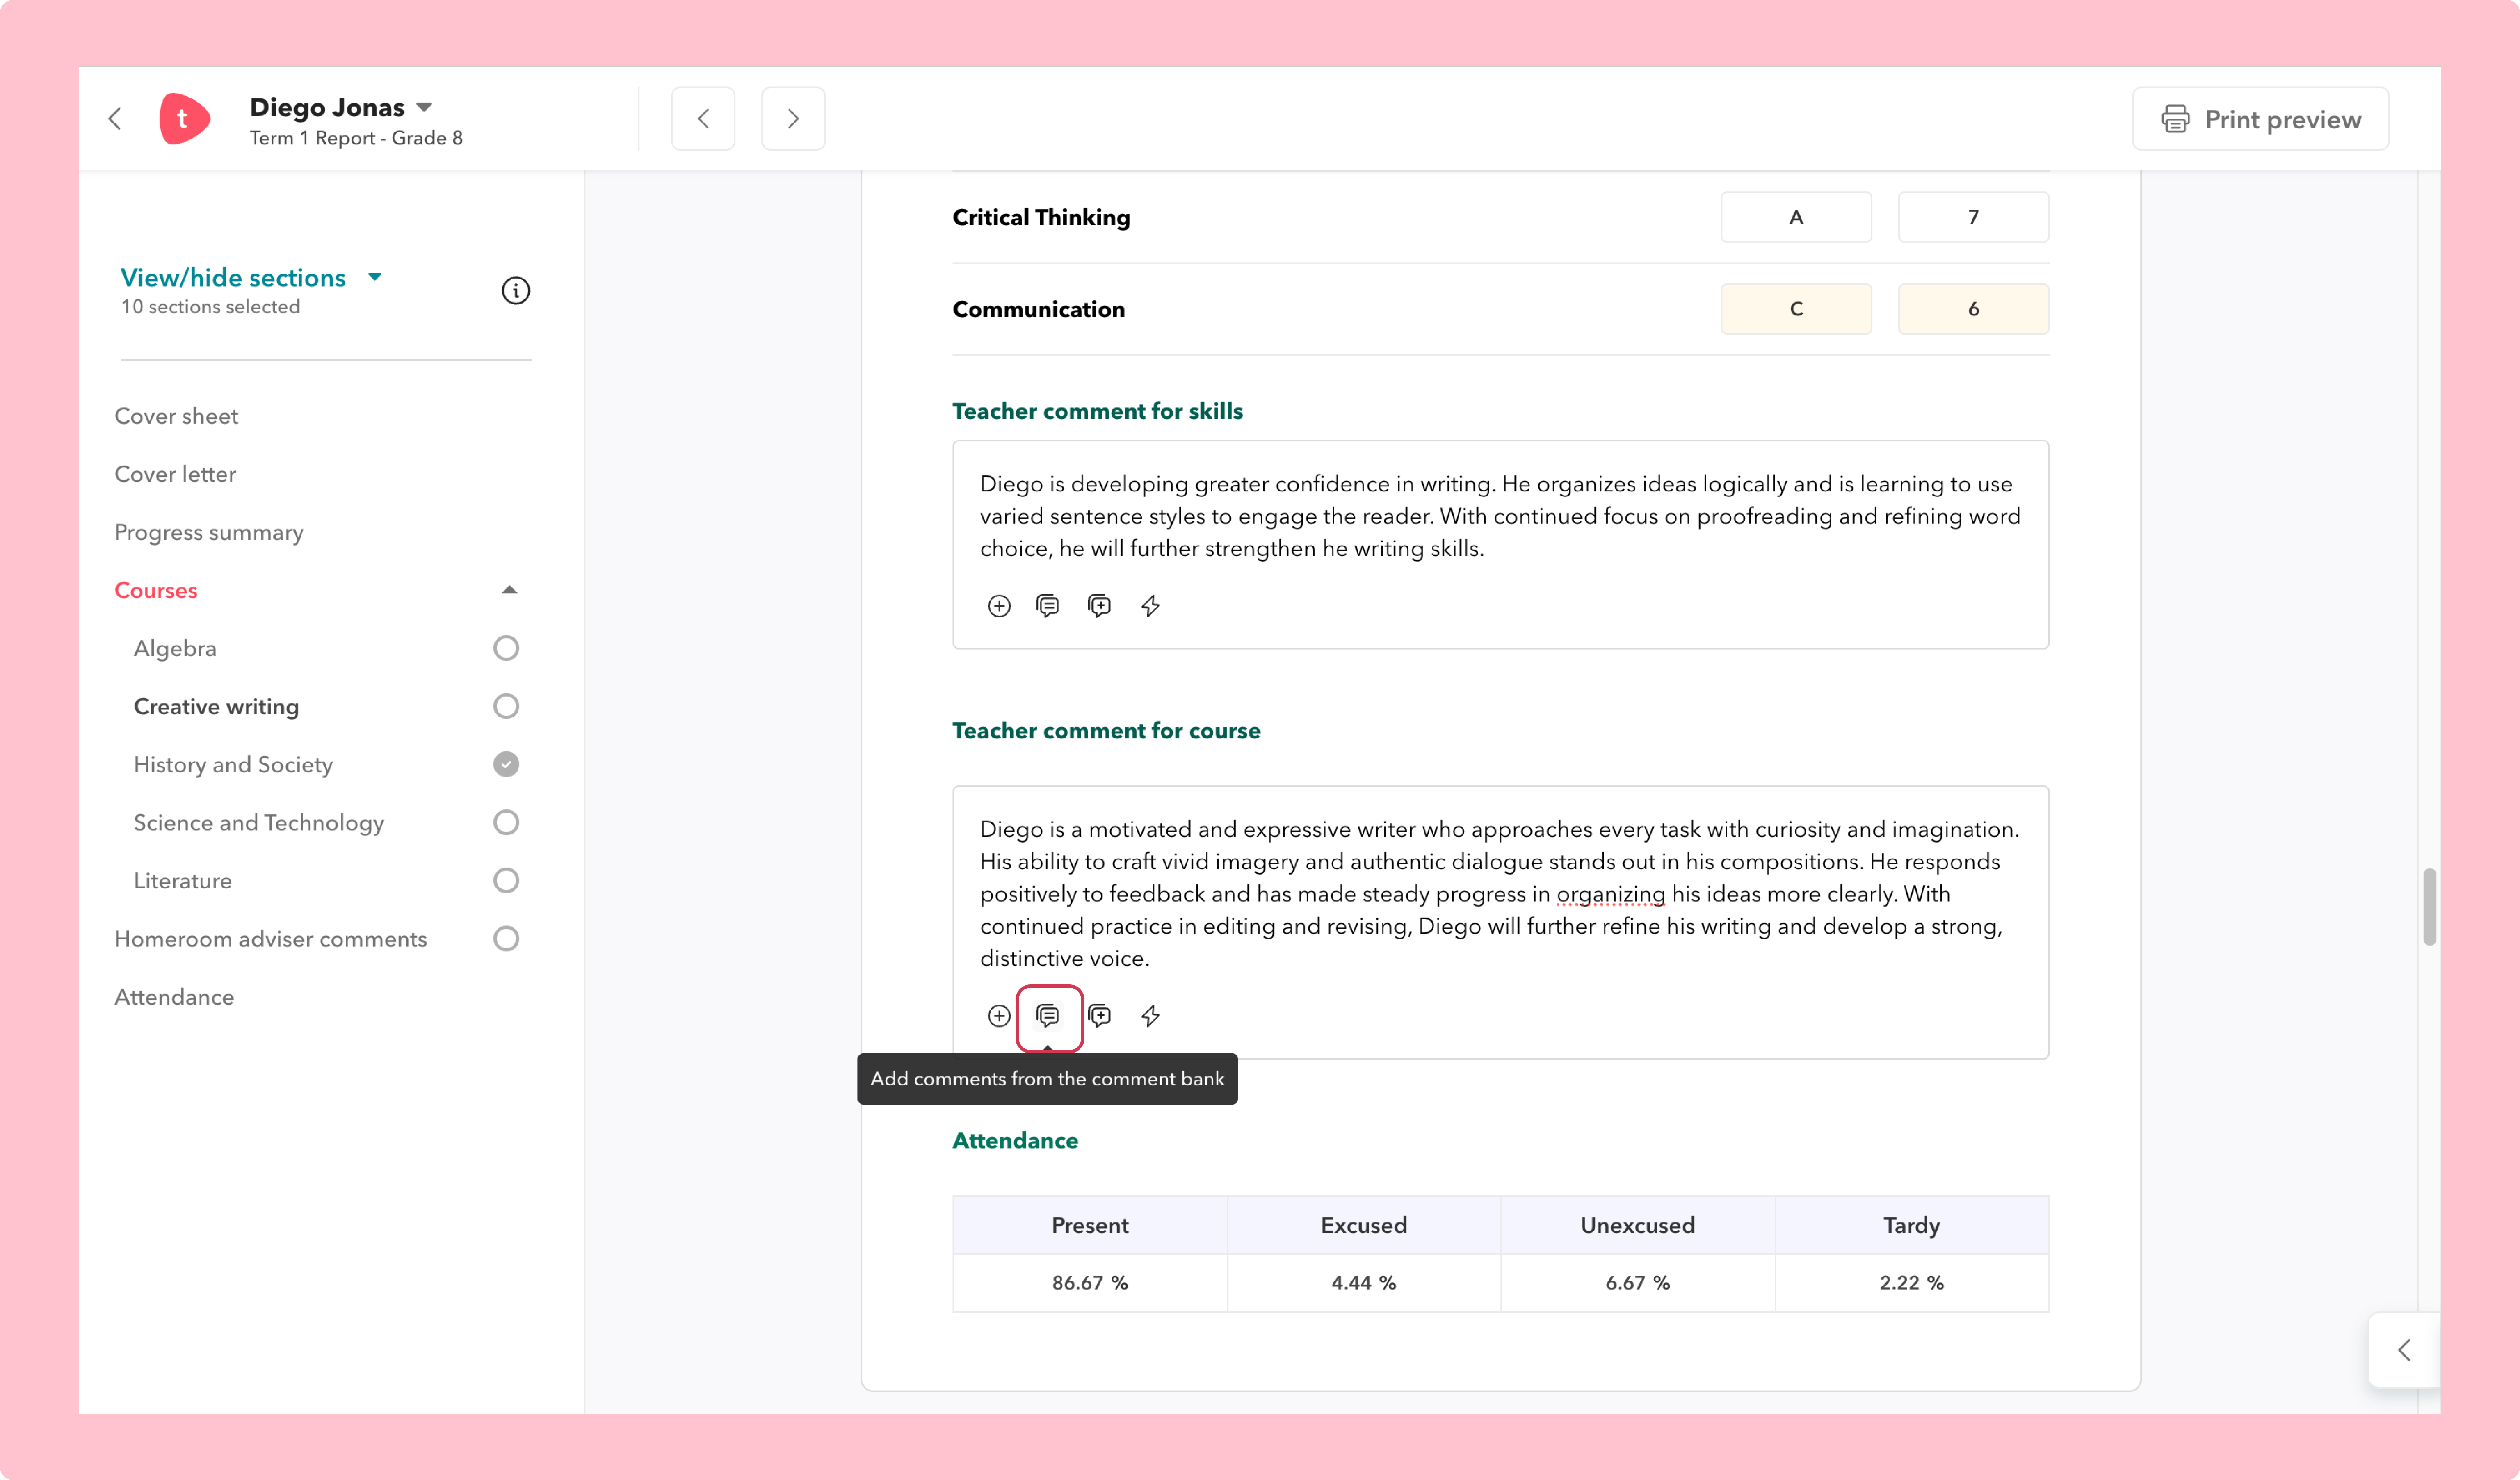This screenshot has height=1480, width=2520.
Task: Select the "2.22 %" attendance value
Action: [x=1912, y=1283]
